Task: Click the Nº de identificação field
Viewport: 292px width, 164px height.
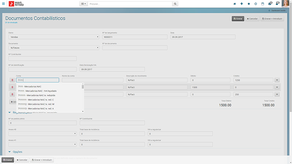Action: coord(43,69)
